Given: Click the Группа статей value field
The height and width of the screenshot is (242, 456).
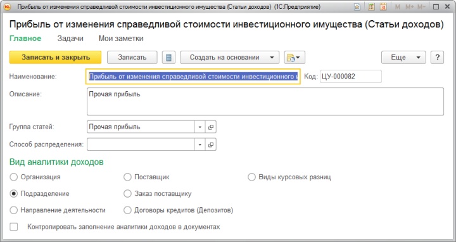Looking at the screenshot, I should [x=141, y=127].
